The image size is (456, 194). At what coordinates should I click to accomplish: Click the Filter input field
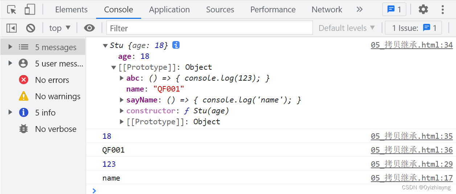[x=210, y=28]
